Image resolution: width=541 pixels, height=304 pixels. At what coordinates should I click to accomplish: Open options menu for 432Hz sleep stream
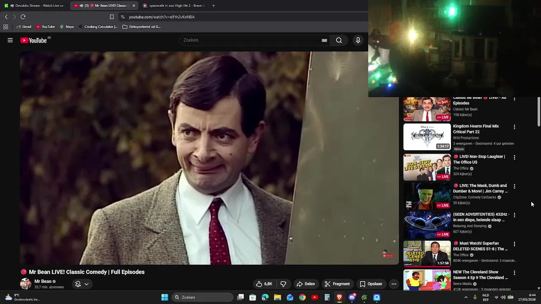click(514, 215)
